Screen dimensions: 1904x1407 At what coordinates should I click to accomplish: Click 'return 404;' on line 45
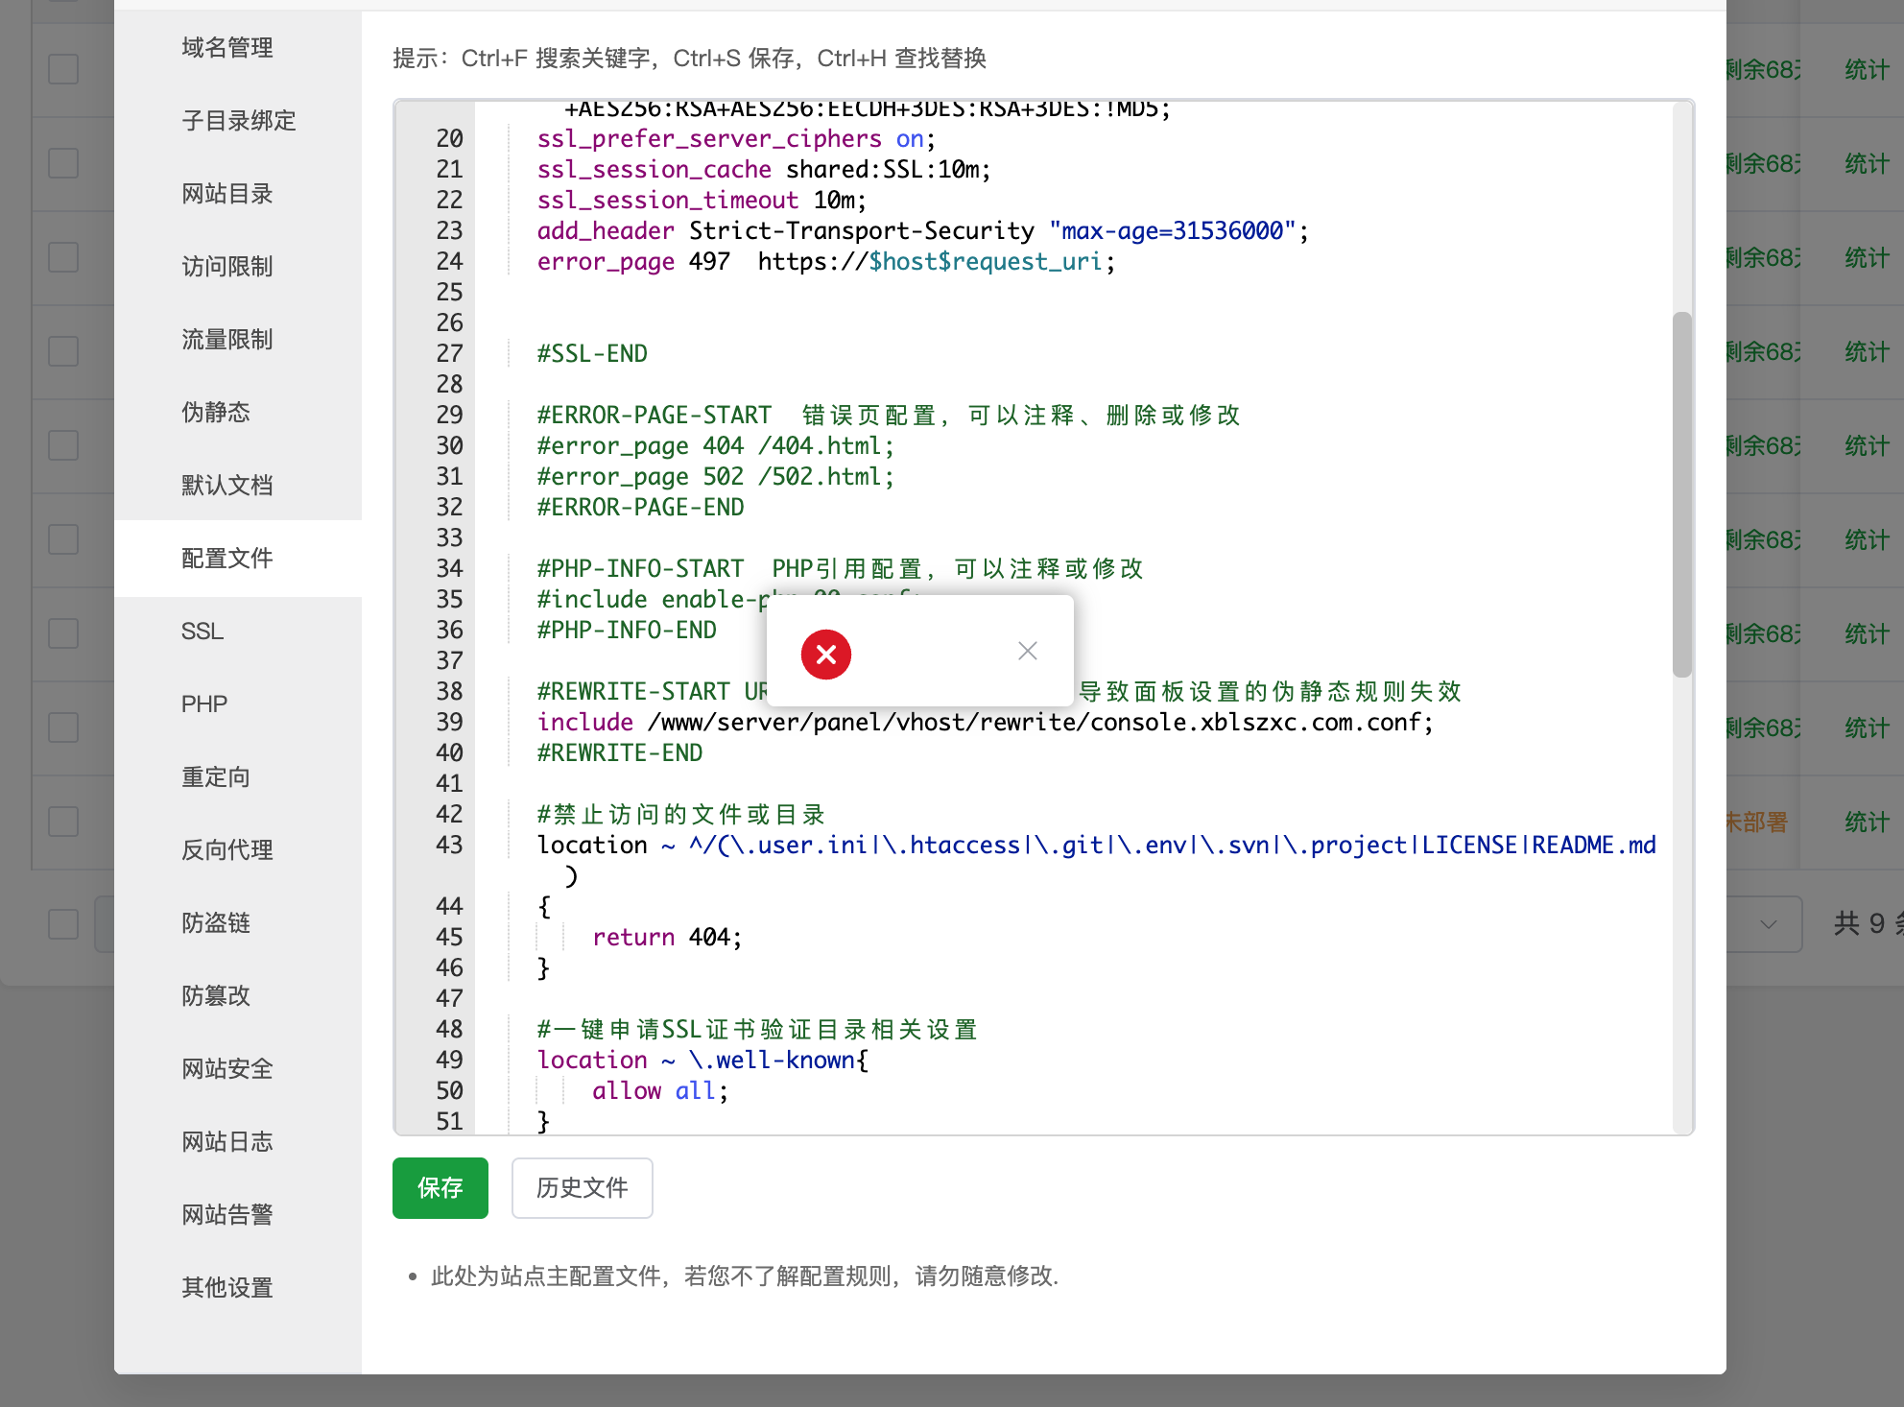(667, 937)
